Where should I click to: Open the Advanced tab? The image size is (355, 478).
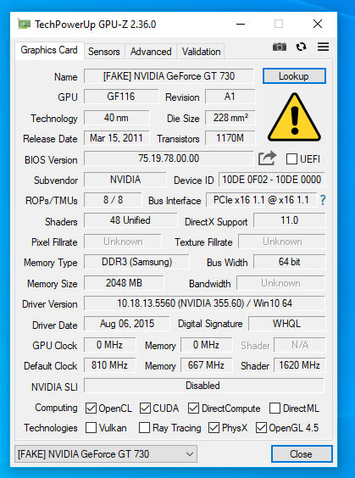151,52
